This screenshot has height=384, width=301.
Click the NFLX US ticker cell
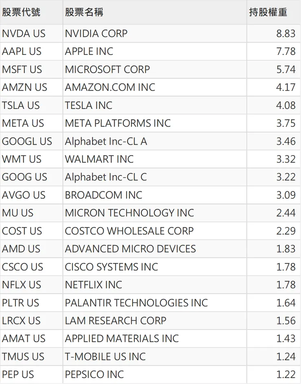click(22, 285)
